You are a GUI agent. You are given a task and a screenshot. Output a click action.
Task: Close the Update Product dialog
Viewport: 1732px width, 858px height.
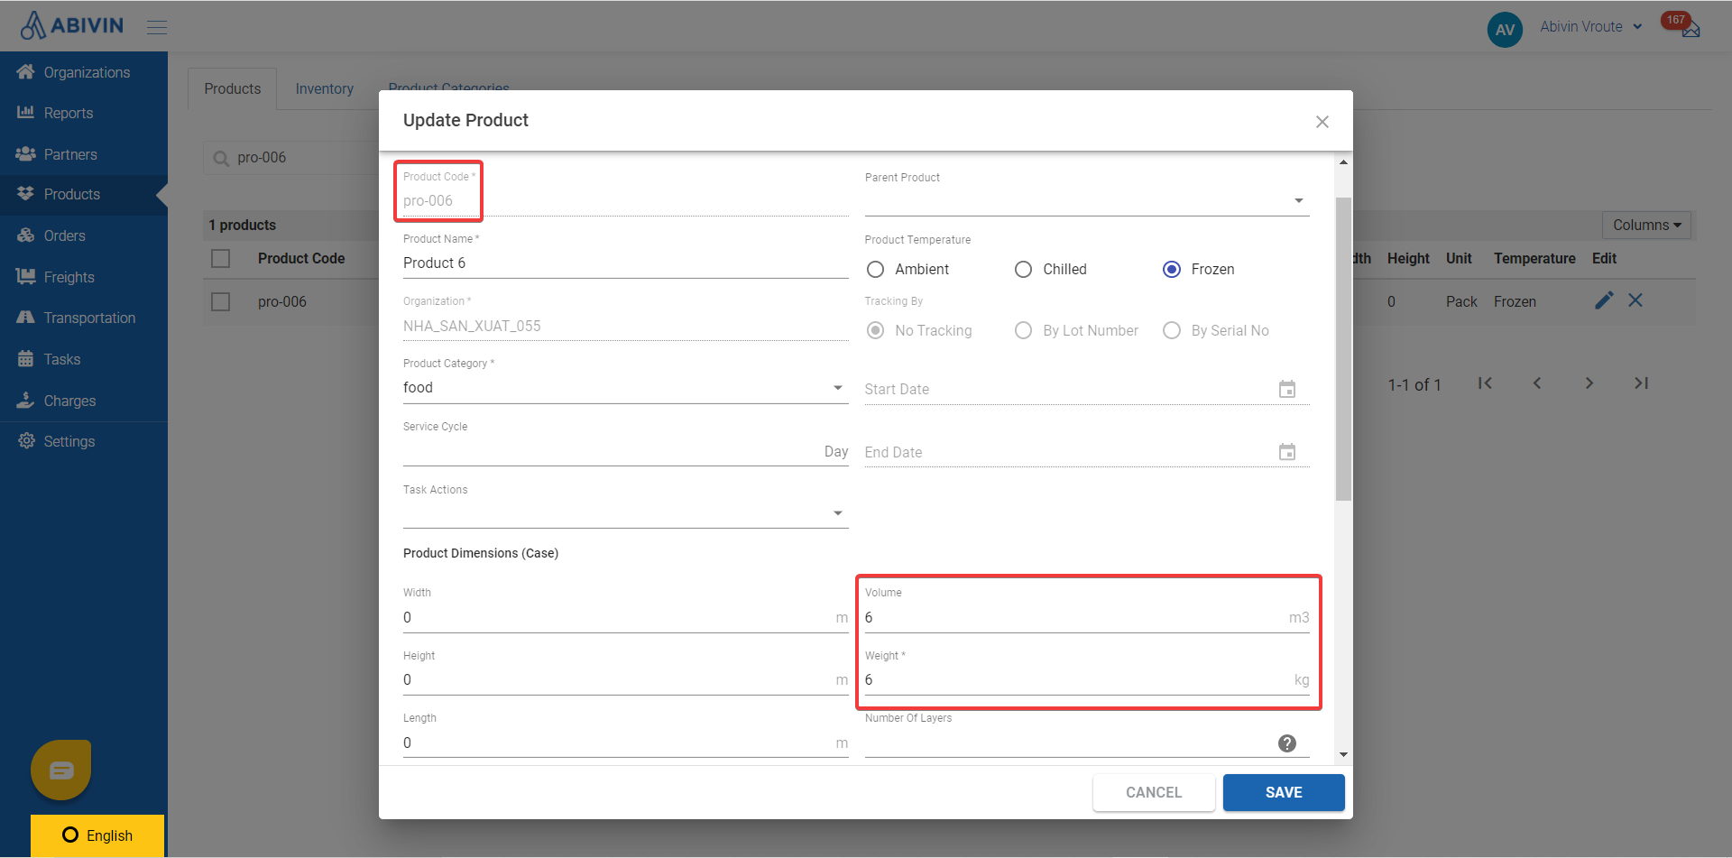[1322, 122]
